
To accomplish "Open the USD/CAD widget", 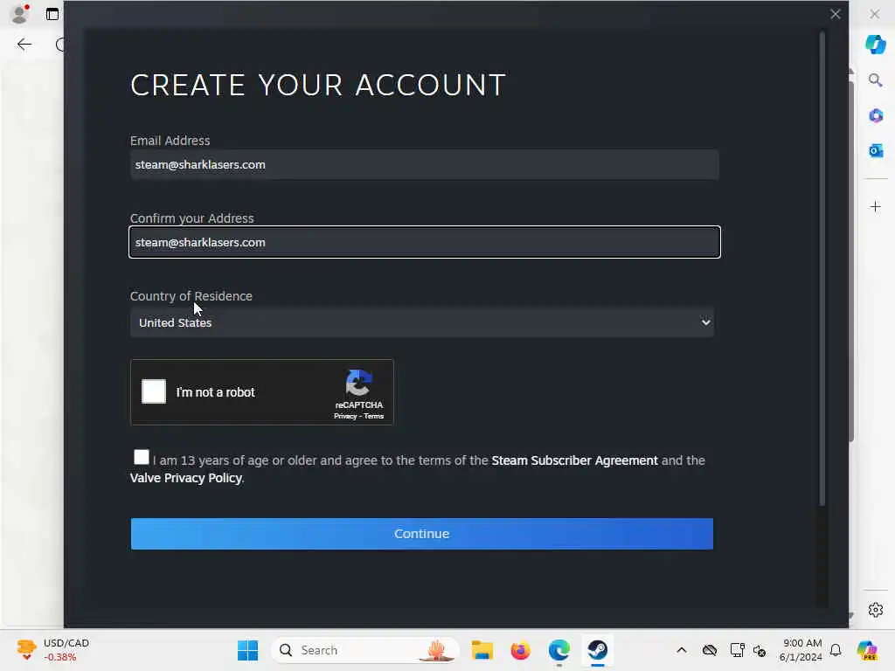I will (52, 650).
